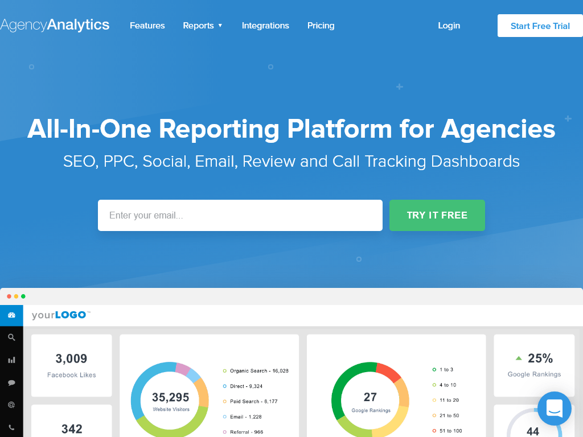Open the Integrations navigation item
Image resolution: width=583 pixels, height=437 pixels.
point(265,26)
